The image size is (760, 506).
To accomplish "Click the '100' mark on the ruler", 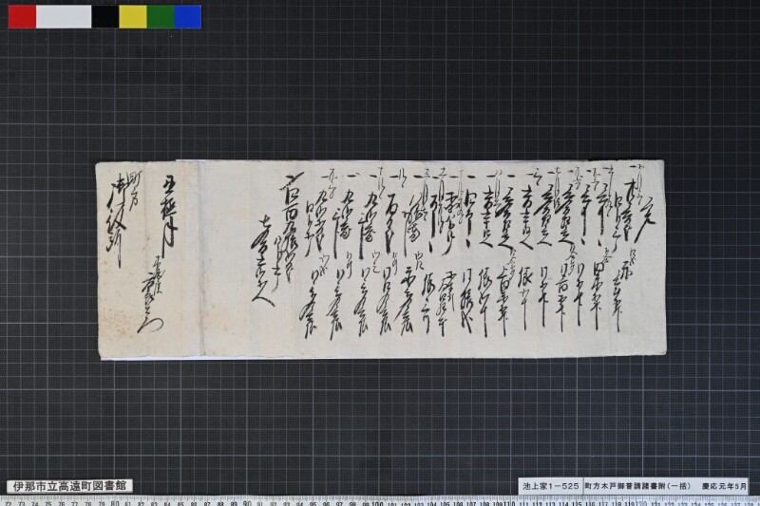I will (377, 502).
